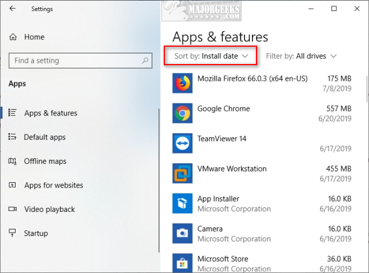369x273 pixels.
Task: Select the Apps for websites icon
Action: point(12,185)
